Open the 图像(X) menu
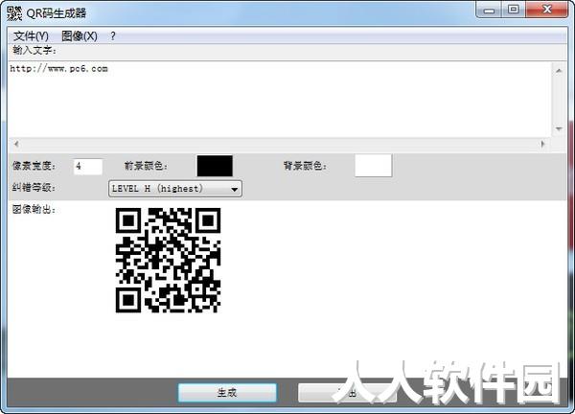575x414 pixels. click(80, 35)
